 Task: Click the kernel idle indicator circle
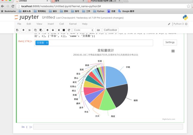[186, 24]
